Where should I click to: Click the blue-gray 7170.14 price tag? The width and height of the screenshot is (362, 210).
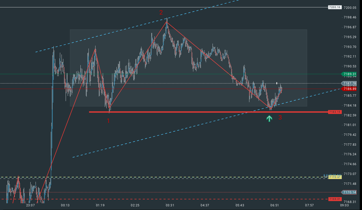[349, 192]
